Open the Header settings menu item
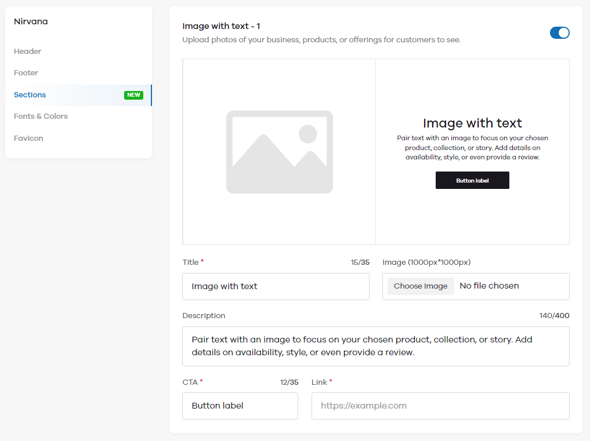This screenshot has width=590, height=441. (x=27, y=51)
